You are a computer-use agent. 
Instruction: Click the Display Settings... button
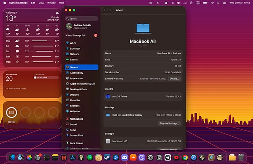(x=169, y=123)
